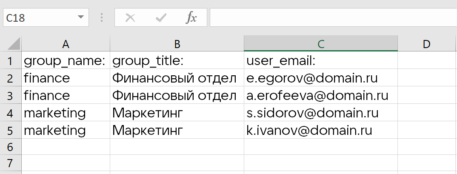Open the Insert Function fx dialog
This screenshot has width=457, height=174.
pos(191,18)
